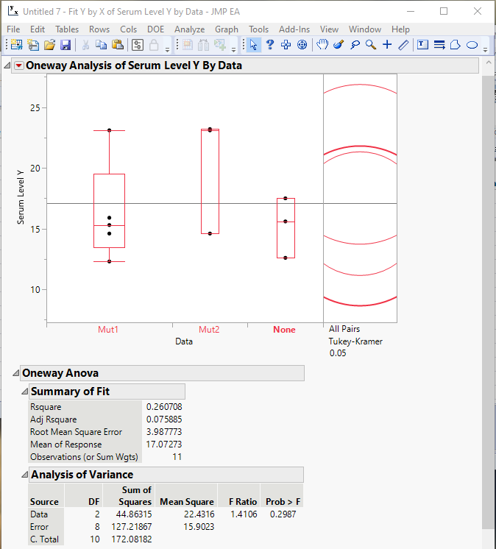Click the Copy icon in toolbar
This screenshot has height=549, width=496.
point(101,45)
